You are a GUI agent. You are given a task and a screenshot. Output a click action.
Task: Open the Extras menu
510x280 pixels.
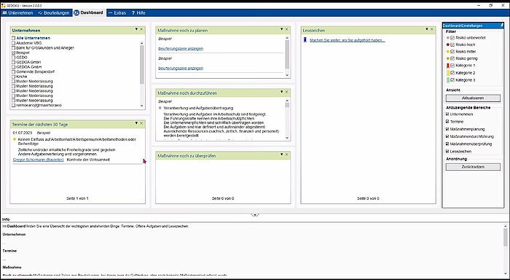pyautogui.click(x=117, y=13)
